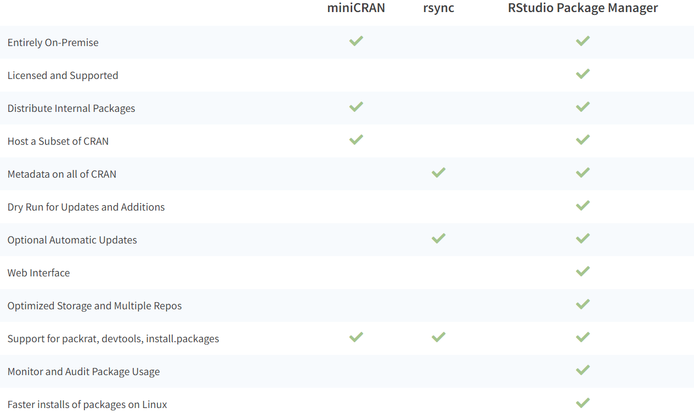This screenshot has height=419, width=694.
Task: Click RStudio checkmark for Dry Run row
Action: 583,206
